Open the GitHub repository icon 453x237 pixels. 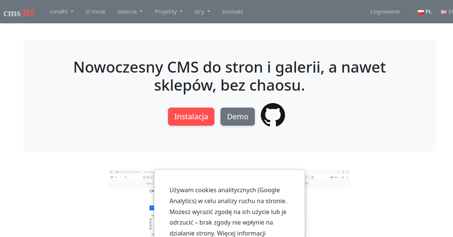[x=273, y=115]
